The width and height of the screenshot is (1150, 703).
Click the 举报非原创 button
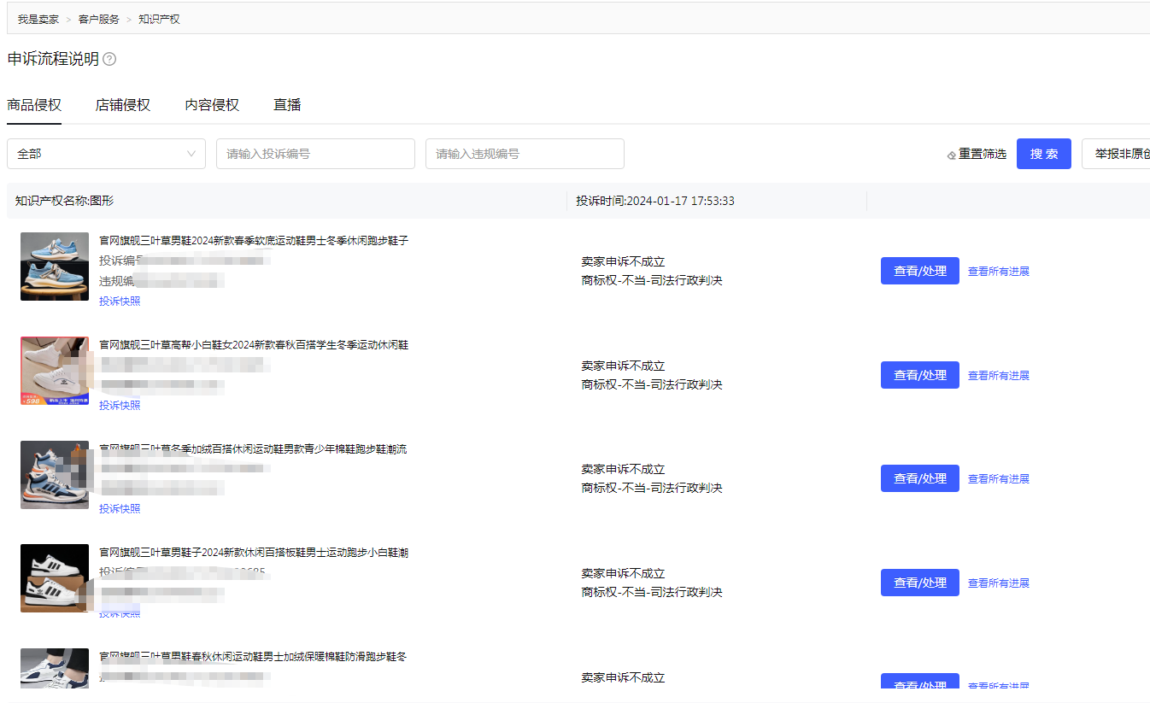(1116, 154)
